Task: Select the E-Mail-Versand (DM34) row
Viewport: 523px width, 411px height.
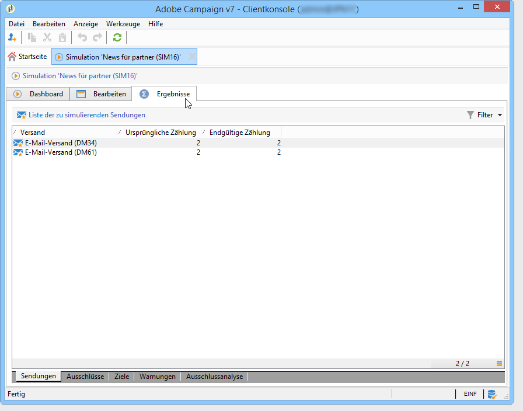Action: click(x=258, y=143)
